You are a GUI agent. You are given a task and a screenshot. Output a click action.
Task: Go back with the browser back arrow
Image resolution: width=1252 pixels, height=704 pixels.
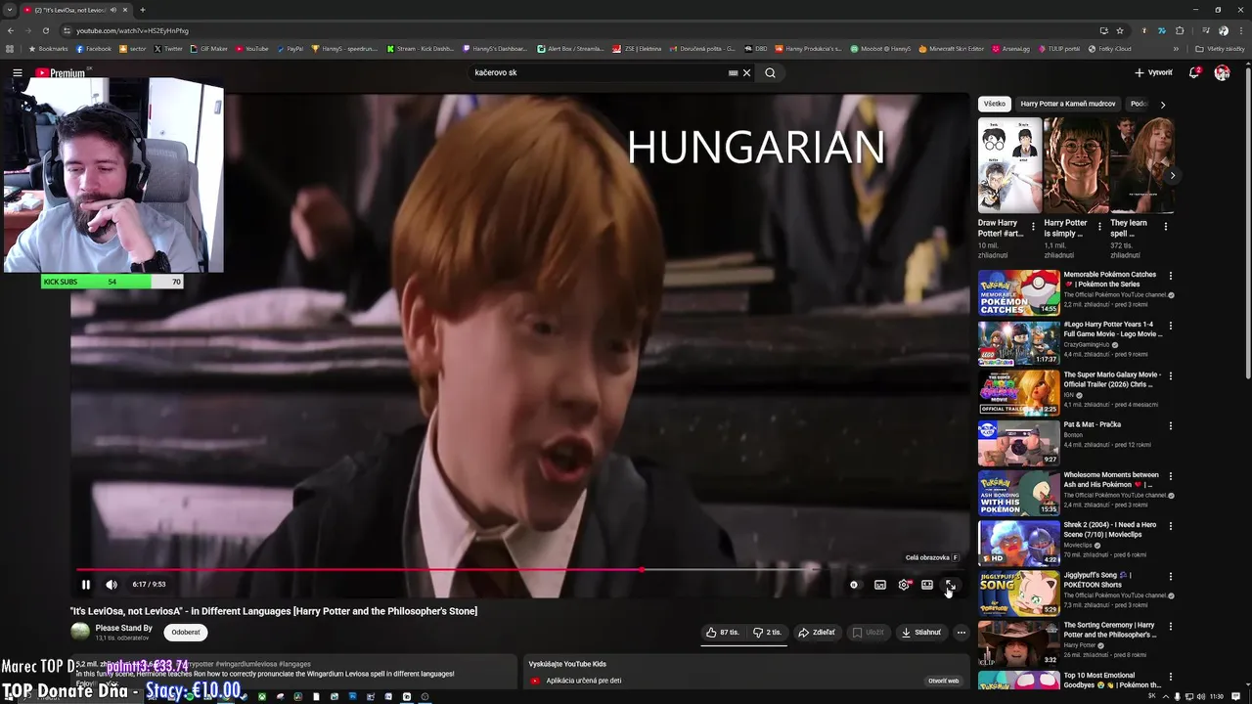[x=11, y=30]
